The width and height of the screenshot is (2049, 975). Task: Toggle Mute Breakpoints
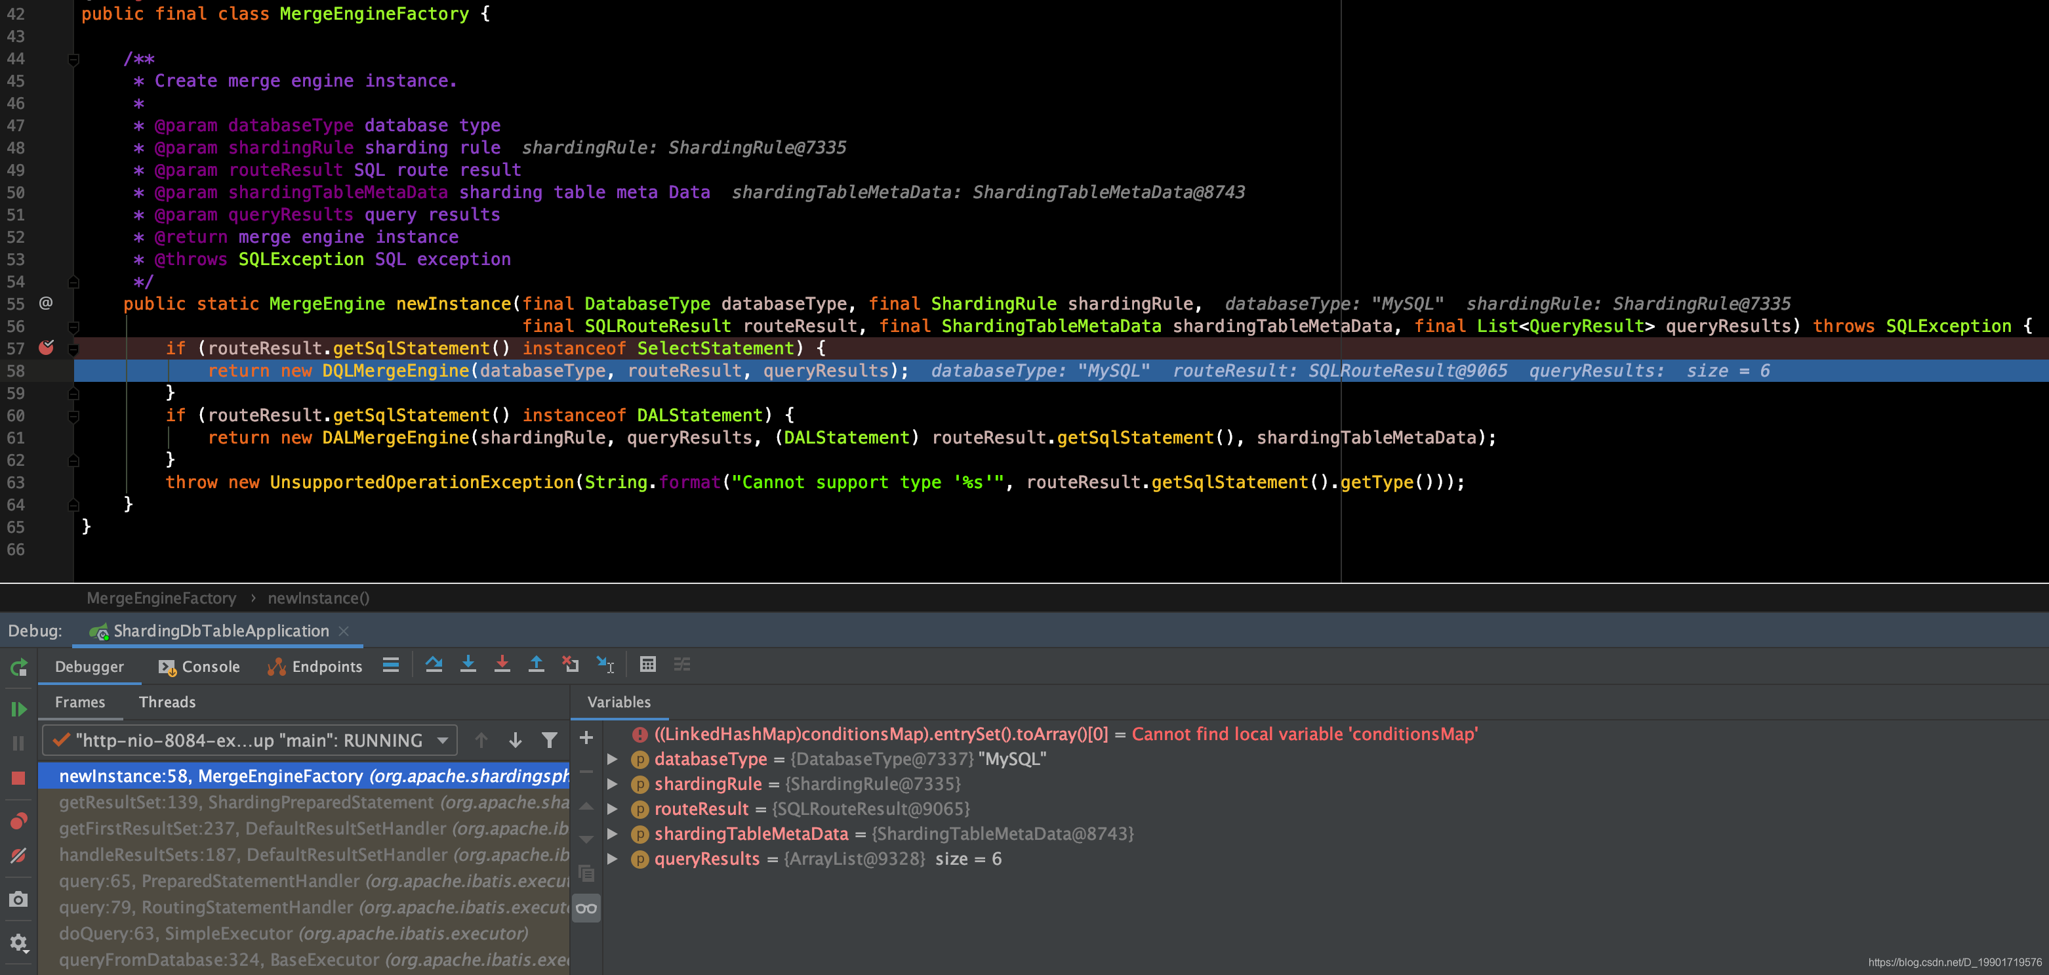coord(18,856)
